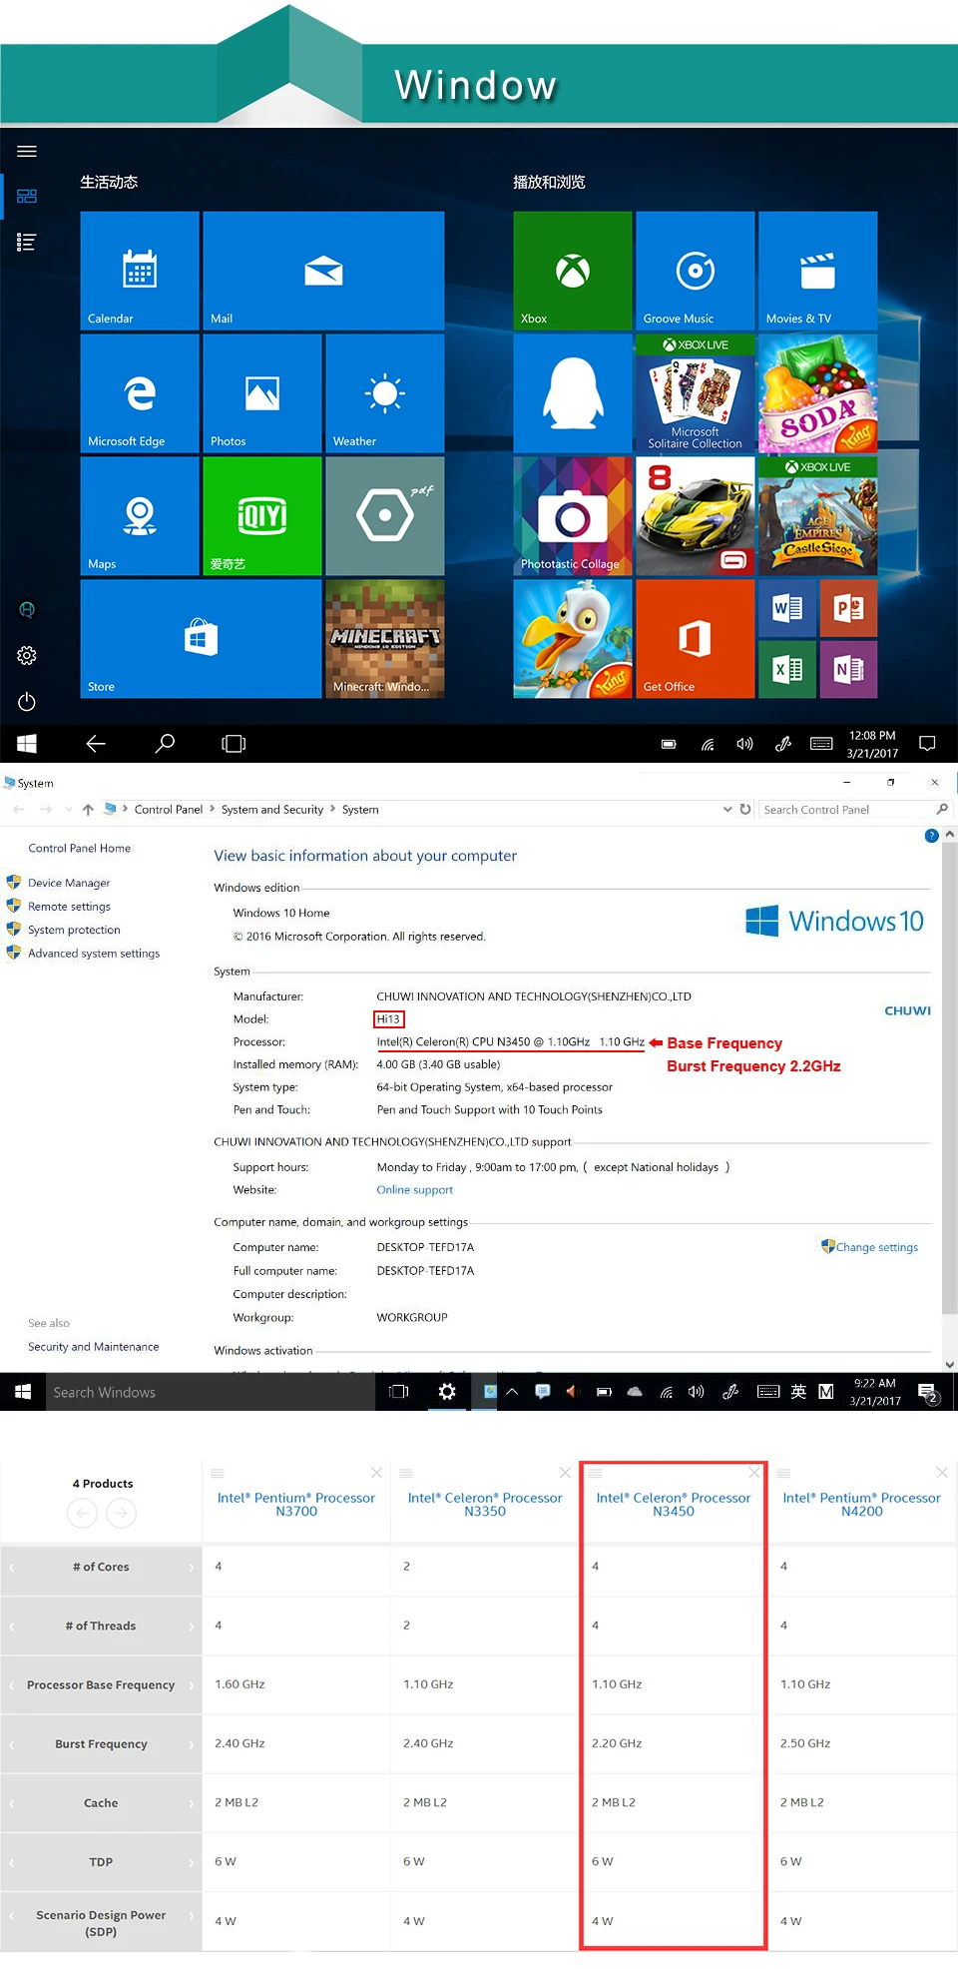Click the Online support link
This screenshot has width=958, height=1969.
click(414, 1190)
